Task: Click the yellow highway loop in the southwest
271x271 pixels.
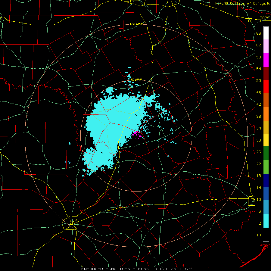Action: 70,223
